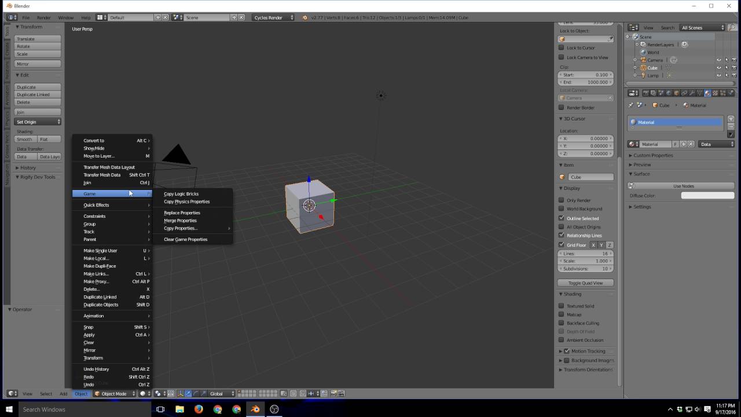741x417 pixels.
Task: Select the rotate manipulator arc icon
Action: (x=196, y=393)
